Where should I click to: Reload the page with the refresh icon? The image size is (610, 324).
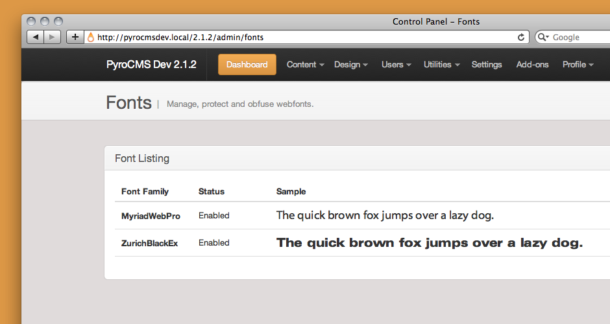coord(521,38)
